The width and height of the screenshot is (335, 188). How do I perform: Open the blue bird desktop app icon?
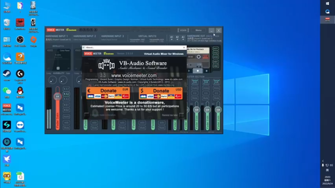pos(7,161)
